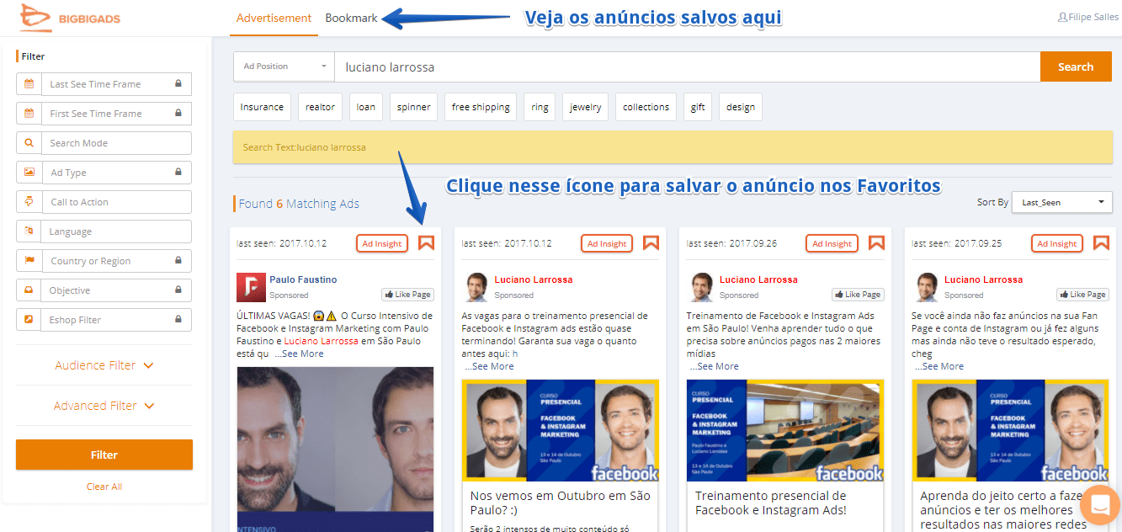The height and width of the screenshot is (532, 1122).
Task: Click the calendar icon for Last See Time Frame
Action: (x=29, y=84)
